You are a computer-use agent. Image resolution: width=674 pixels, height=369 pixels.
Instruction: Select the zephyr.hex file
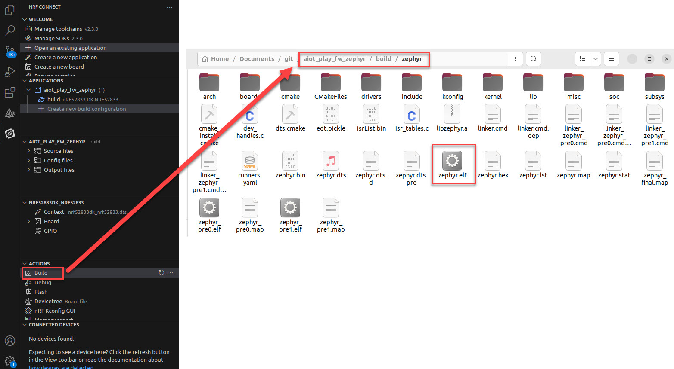pos(493,165)
